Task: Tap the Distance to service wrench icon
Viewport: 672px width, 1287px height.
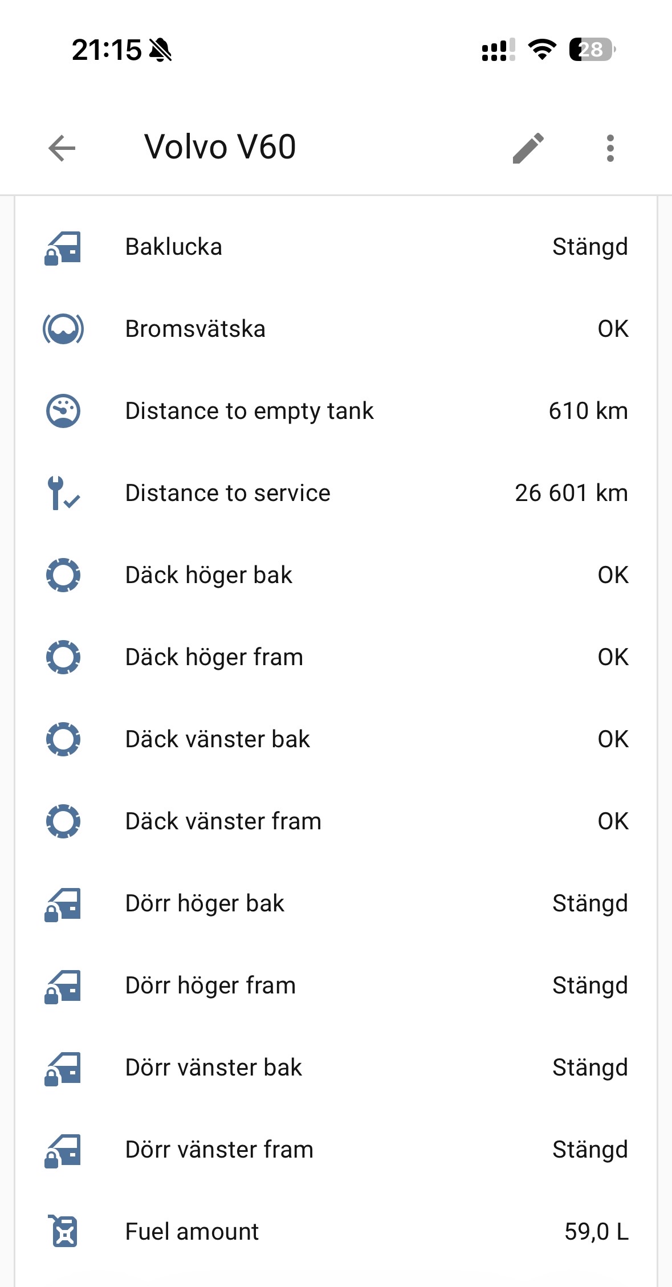Action: (63, 493)
